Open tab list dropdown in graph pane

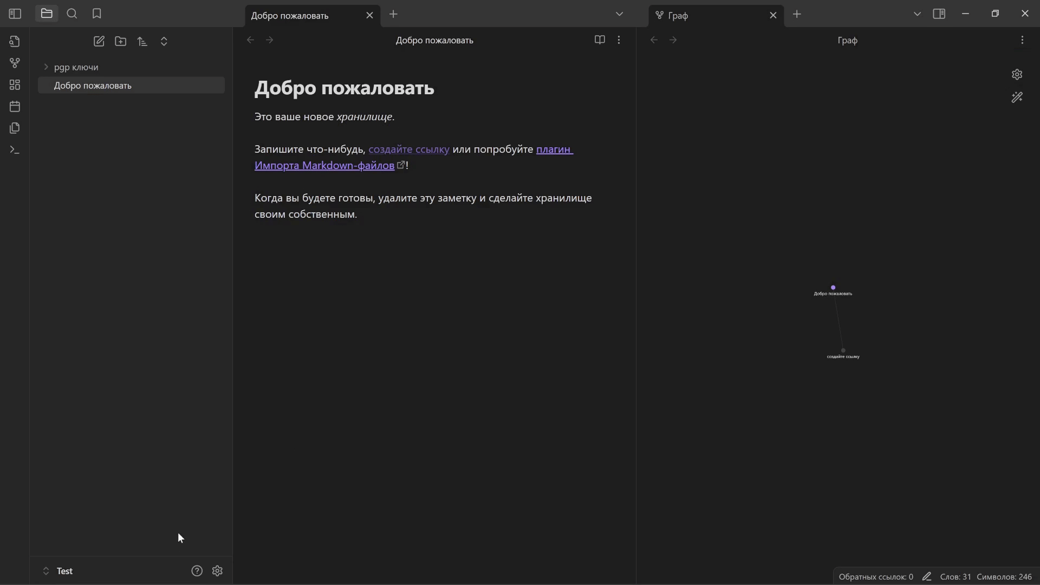pos(917,14)
